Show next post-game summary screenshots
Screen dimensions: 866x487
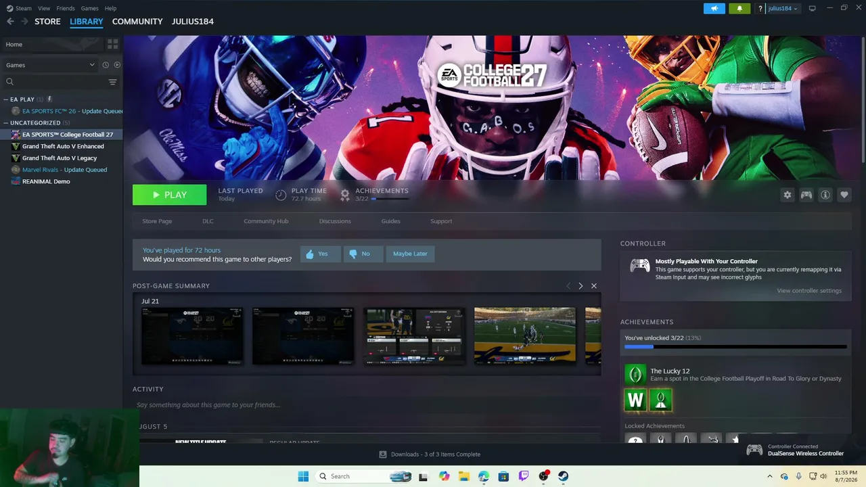pos(580,286)
